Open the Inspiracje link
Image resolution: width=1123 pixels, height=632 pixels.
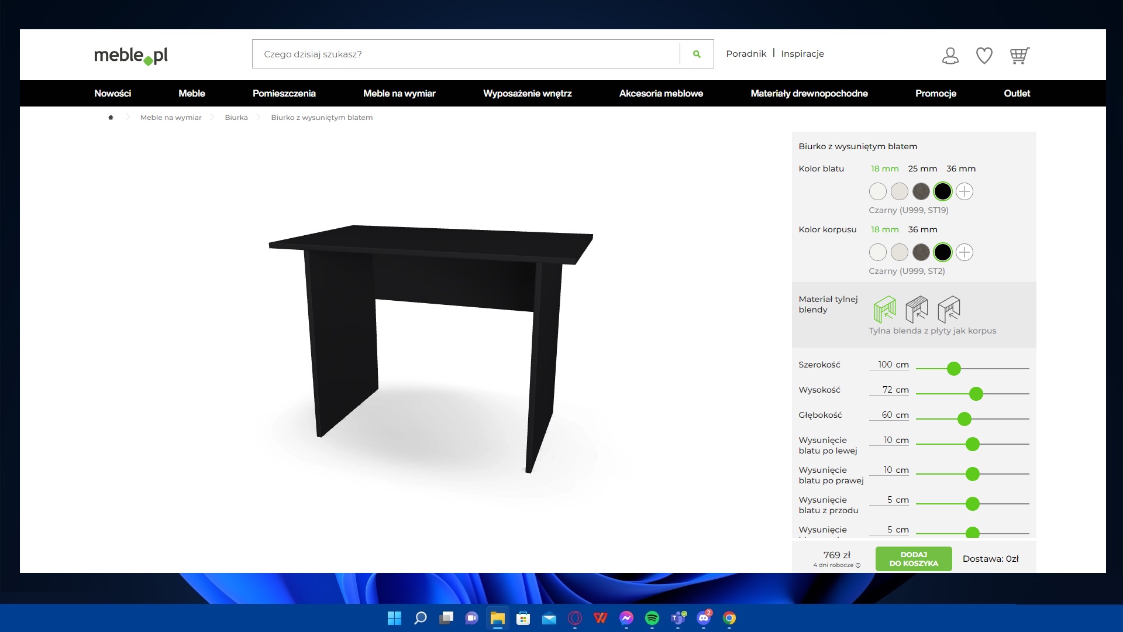(802, 54)
